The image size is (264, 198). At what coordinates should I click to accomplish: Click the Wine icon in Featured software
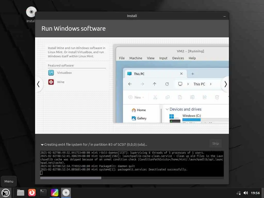click(51, 82)
